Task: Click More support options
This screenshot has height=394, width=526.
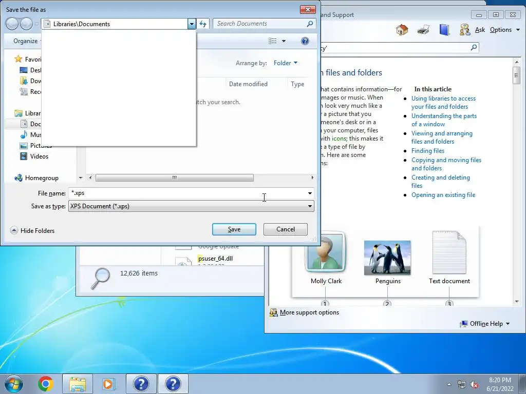Action: coord(305,312)
